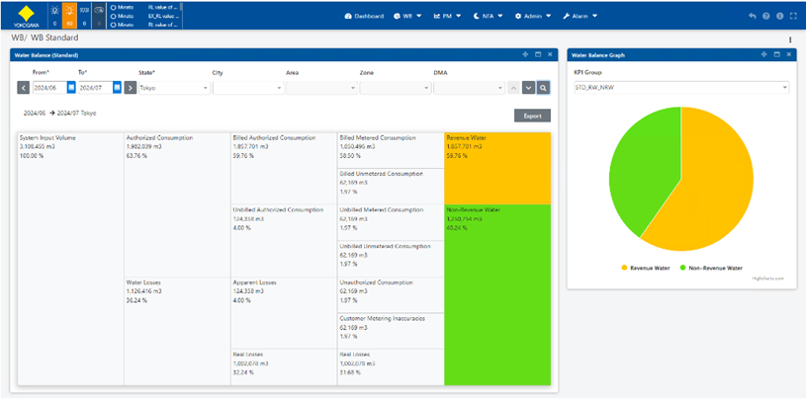Expand the City dropdown

[x=247, y=88]
